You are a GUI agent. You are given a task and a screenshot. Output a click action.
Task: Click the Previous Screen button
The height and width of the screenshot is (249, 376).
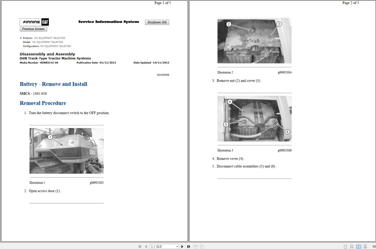point(33,29)
